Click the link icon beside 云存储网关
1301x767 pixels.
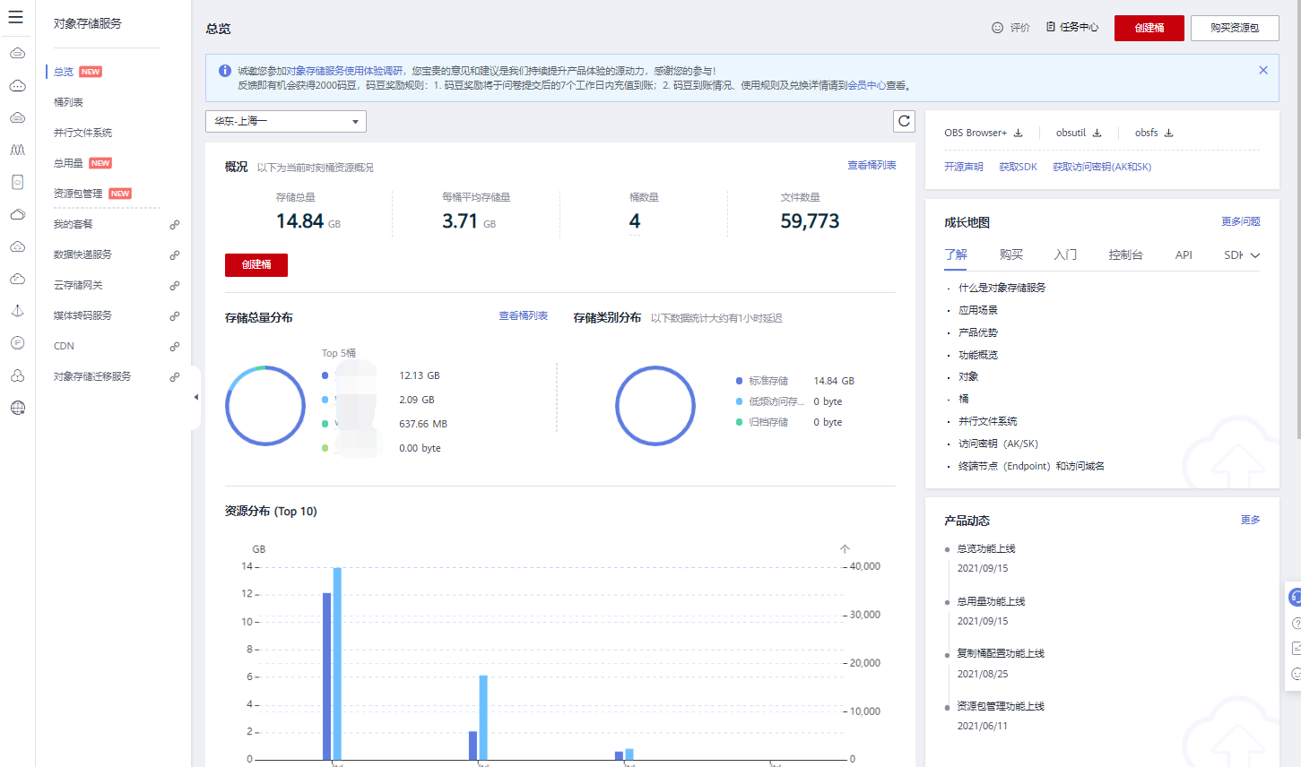pyautogui.click(x=175, y=286)
